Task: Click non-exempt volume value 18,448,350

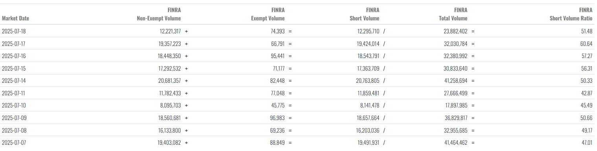Action: click(x=170, y=56)
